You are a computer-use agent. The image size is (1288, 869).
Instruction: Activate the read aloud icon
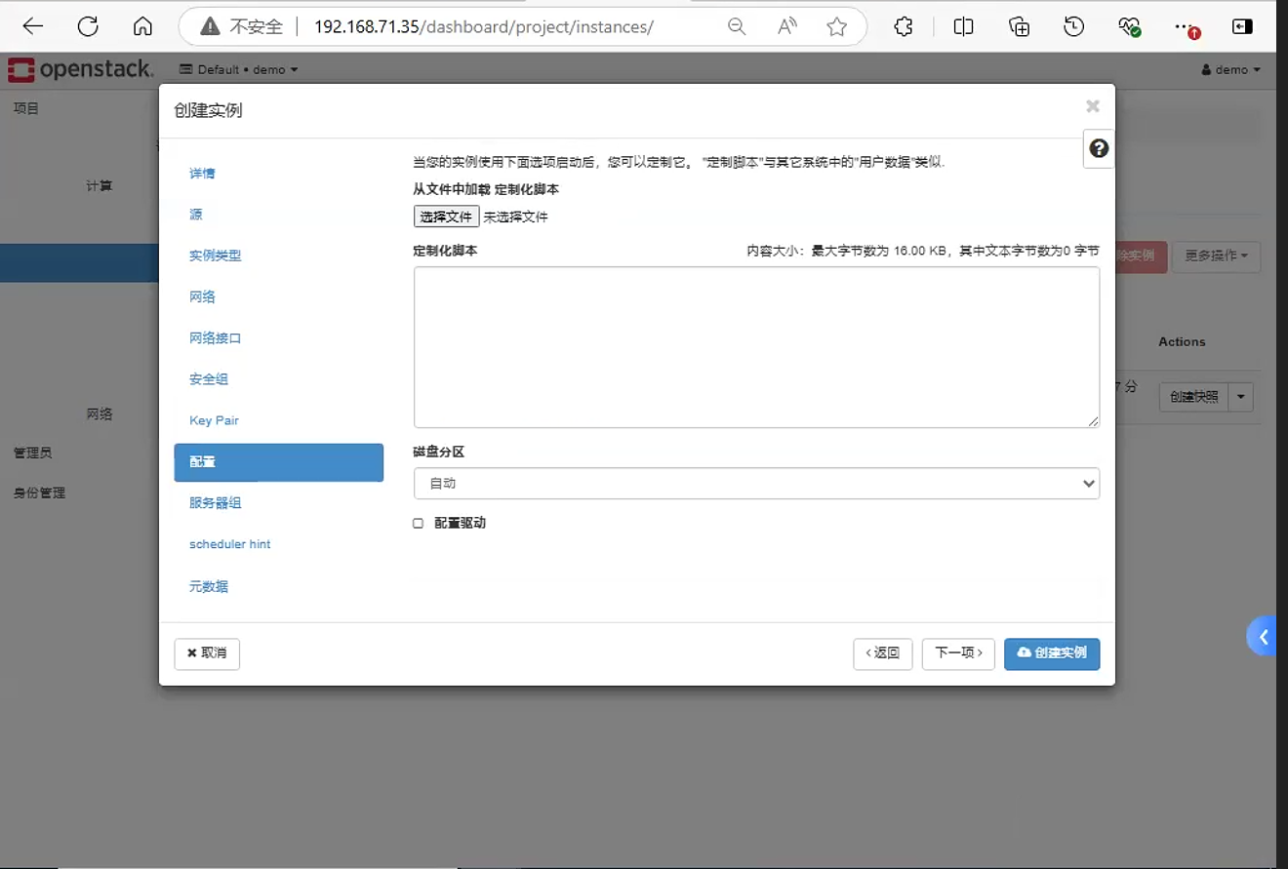click(x=787, y=27)
